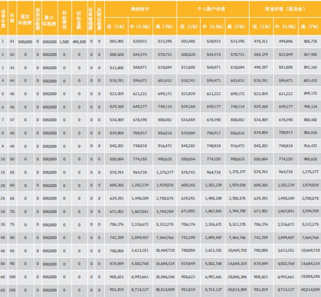The image size is (321, 297).
Task: Click the 个人账户价值 group header
Action: click(x=213, y=9)
